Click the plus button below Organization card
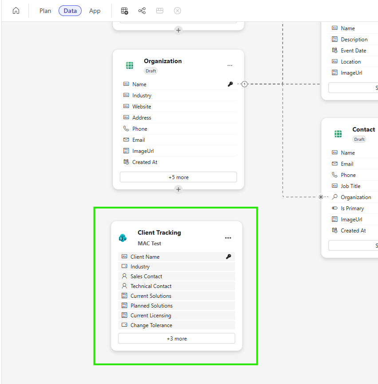Image resolution: width=378 pixels, height=384 pixels. tap(178, 189)
